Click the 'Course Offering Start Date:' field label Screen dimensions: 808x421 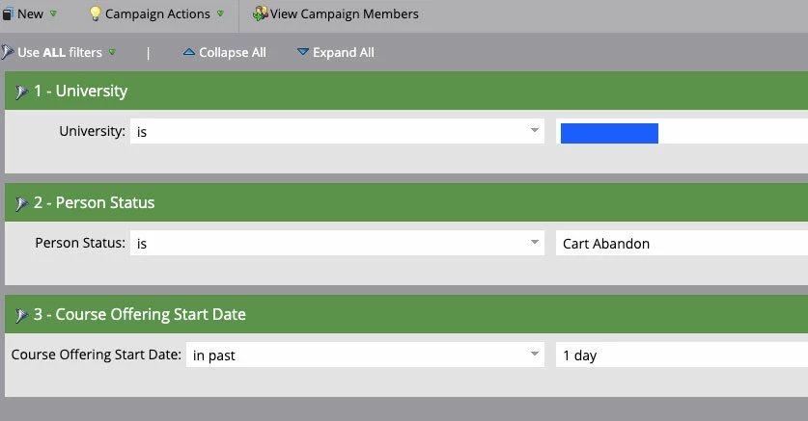point(97,355)
